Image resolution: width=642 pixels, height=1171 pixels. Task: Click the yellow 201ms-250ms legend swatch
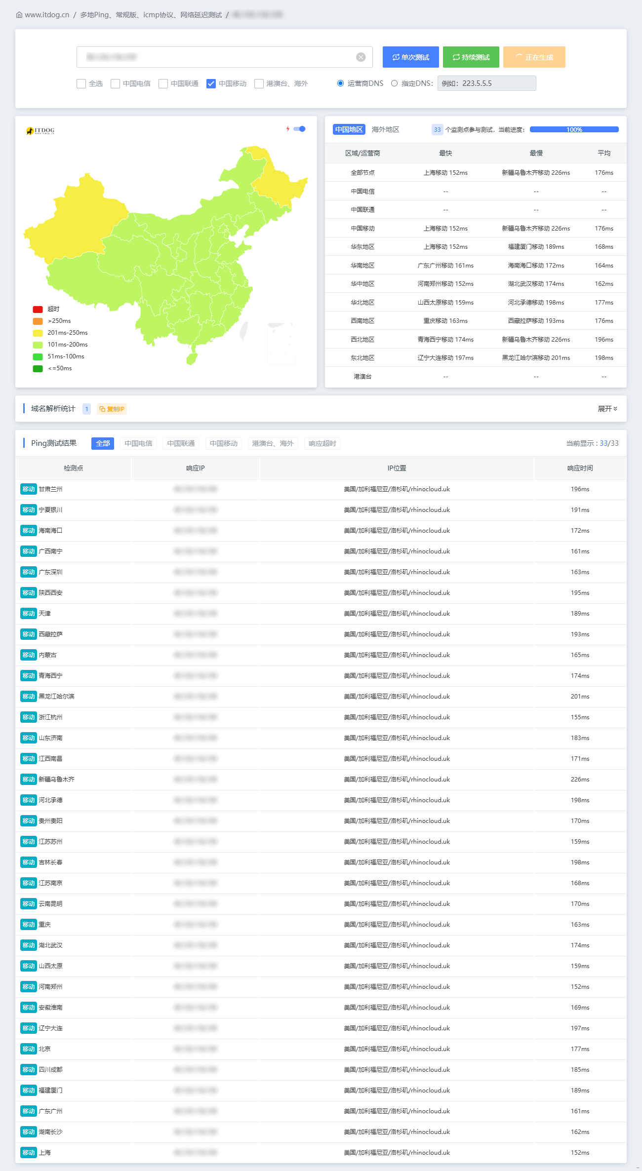38,333
